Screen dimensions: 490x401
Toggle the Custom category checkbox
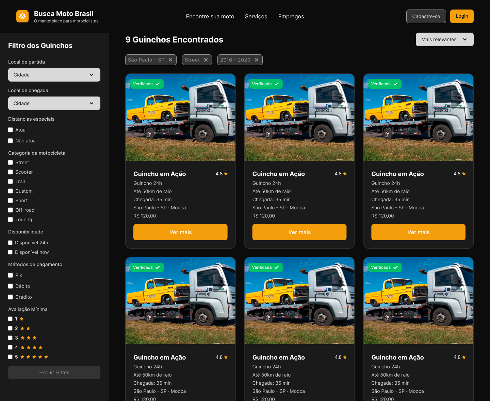tap(11, 191)
